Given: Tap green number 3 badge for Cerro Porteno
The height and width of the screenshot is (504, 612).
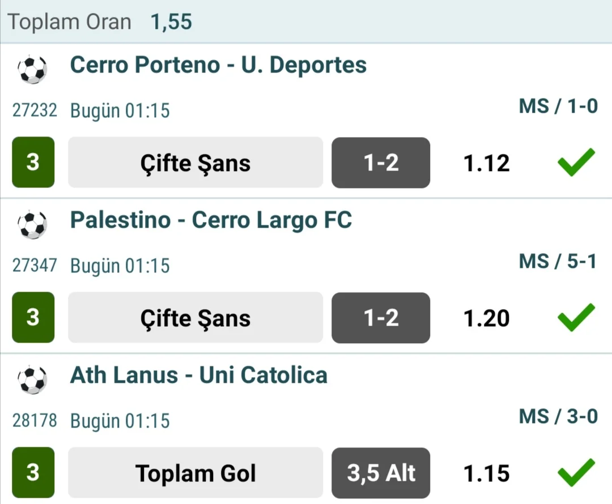Looking at the screenshot, I should point(33,163).
